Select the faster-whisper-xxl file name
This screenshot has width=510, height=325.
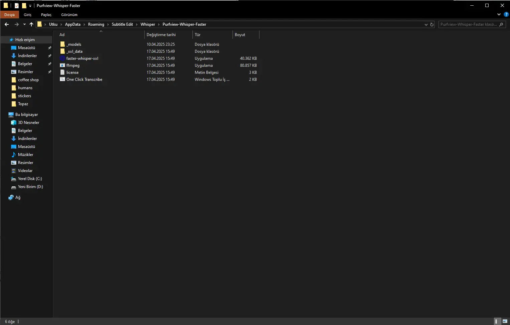point(82,58)
